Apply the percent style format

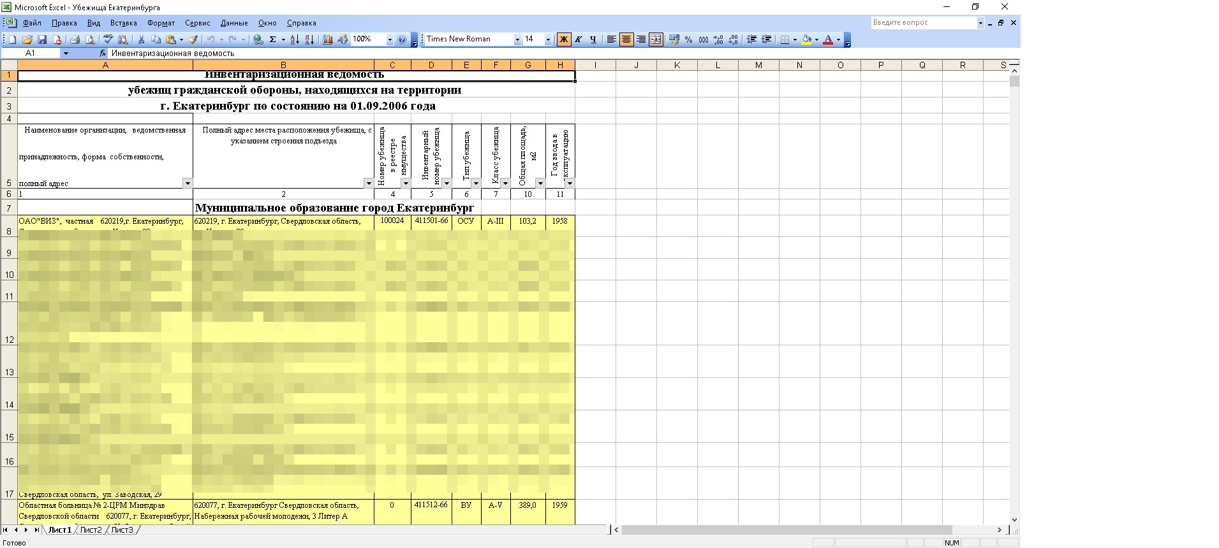(688, 40)
